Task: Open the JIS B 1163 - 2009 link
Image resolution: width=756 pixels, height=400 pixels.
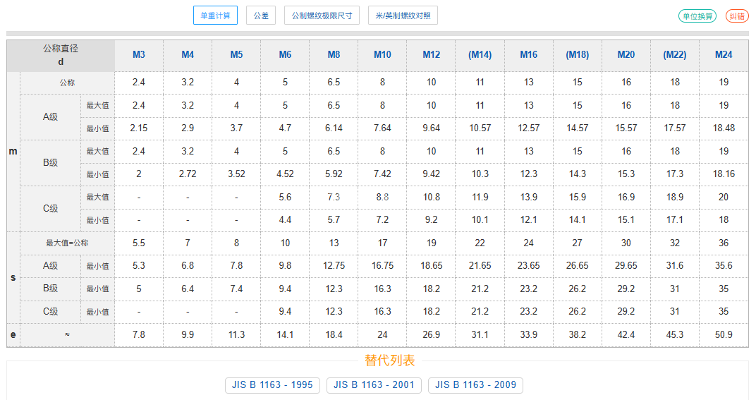Action: (x=475, y=385)
